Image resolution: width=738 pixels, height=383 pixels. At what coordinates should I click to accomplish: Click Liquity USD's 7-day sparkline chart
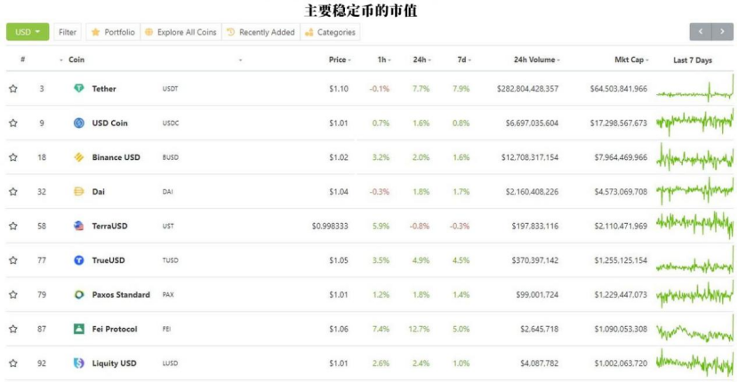point(694,363)
